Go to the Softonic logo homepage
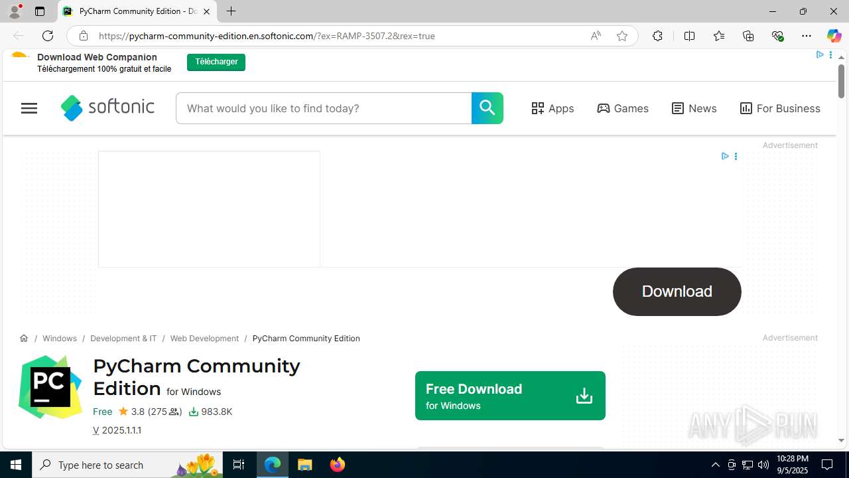The width and height of the screenshot is (849, 478). click(x=107, y=108)
